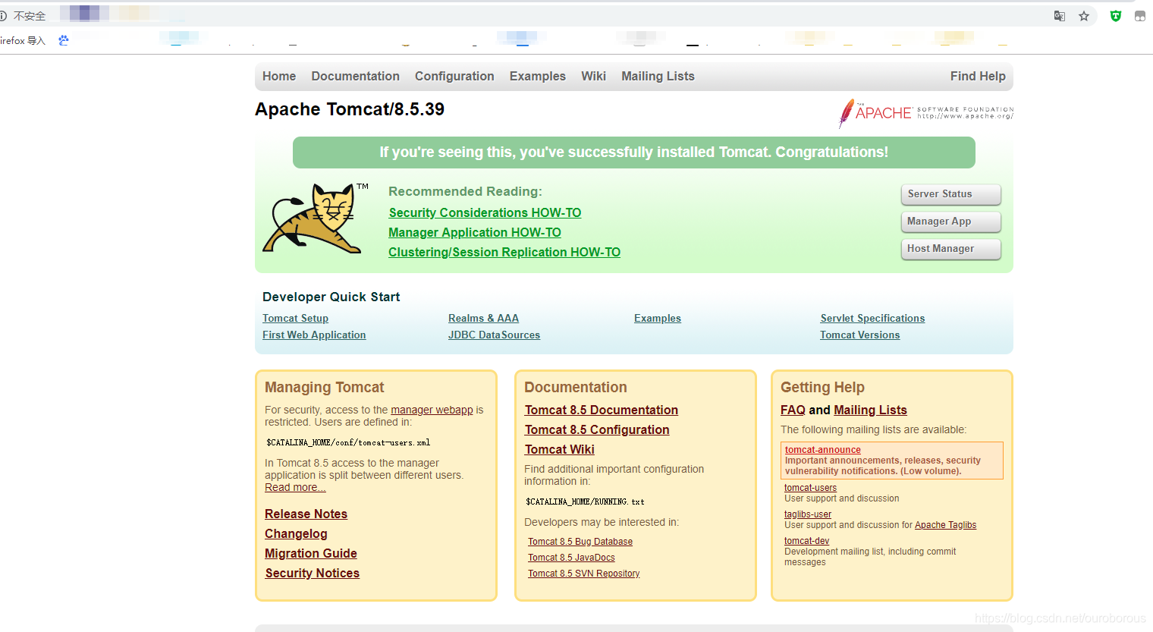Open the Baidu paw bookmark icon
Viewport: 1153px width, 632px height.
pos(64,40)
